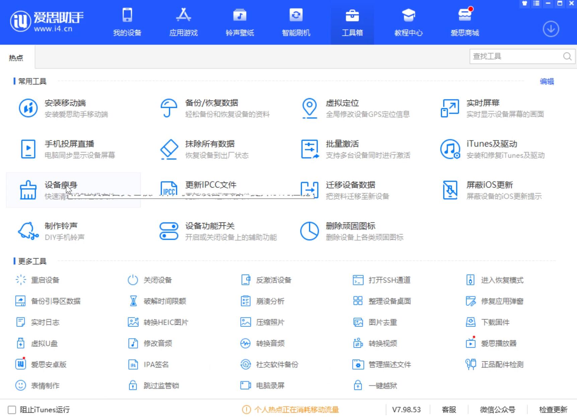
Task: Open the 迁移设备数据 icon
Action: pos(309,190)
